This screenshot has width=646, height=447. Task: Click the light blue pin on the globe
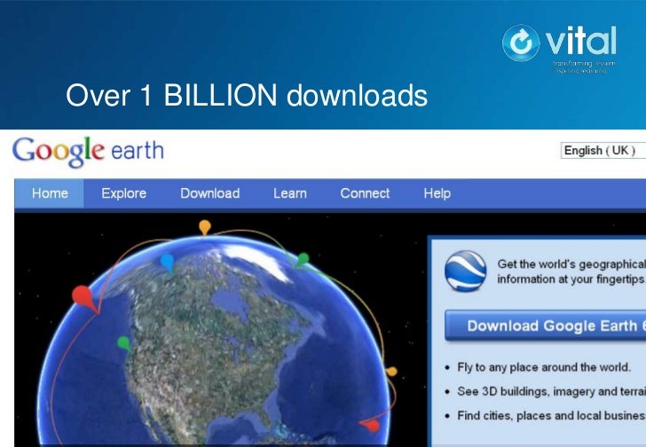tap(167, 263)
